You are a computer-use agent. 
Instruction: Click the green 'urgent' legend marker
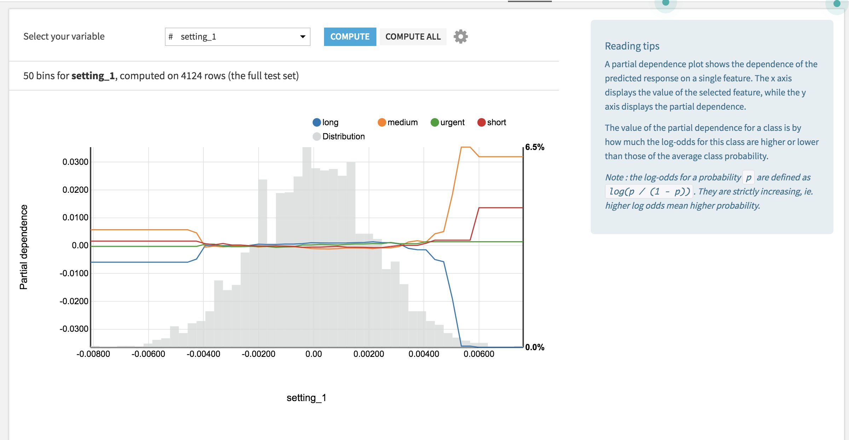click(434, 122)
